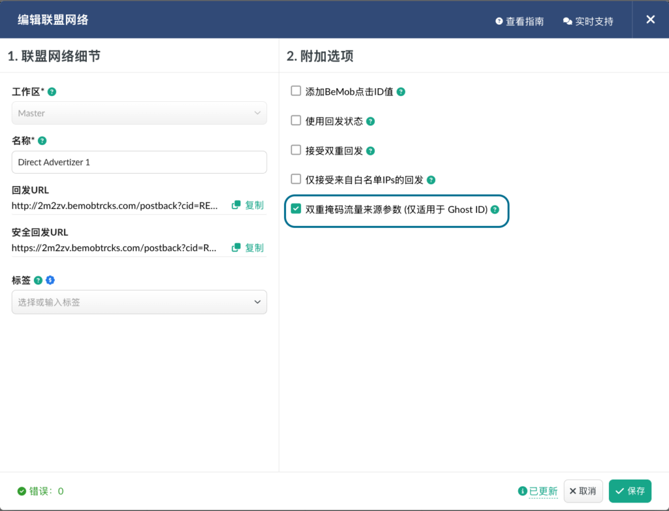Image resolution: width=669 pixels, height=511 pixels.
Task: Click the green help icon beside 标签
Action: pos(39,280)
